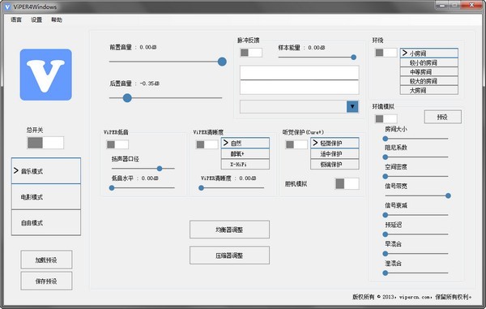The image size is (486, 309).
Task: Click the 前置音量 slider handle
Action: (x=222, y=62)
